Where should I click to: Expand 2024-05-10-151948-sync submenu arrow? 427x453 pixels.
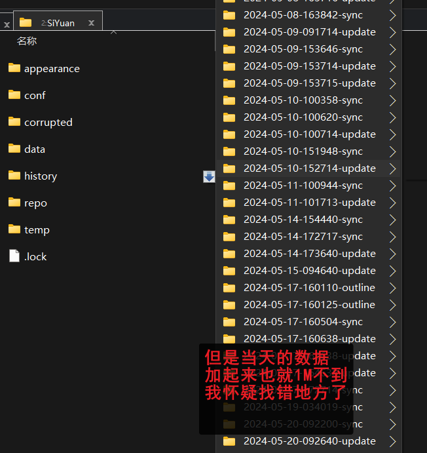pyautogui.click(x=392, y=151)
